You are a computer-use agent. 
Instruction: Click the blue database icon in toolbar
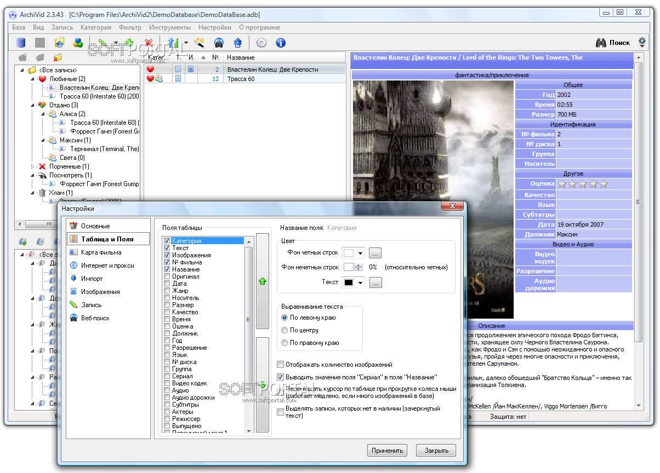tap(21, 43)
